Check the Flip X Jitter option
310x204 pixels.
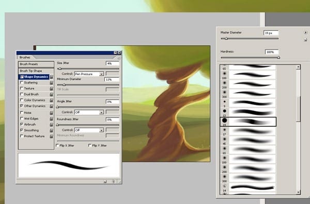[57, 145]
